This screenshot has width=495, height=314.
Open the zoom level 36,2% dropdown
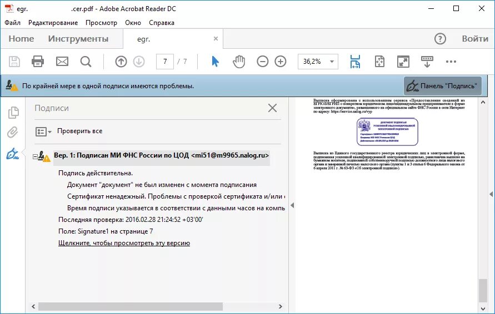332,62
